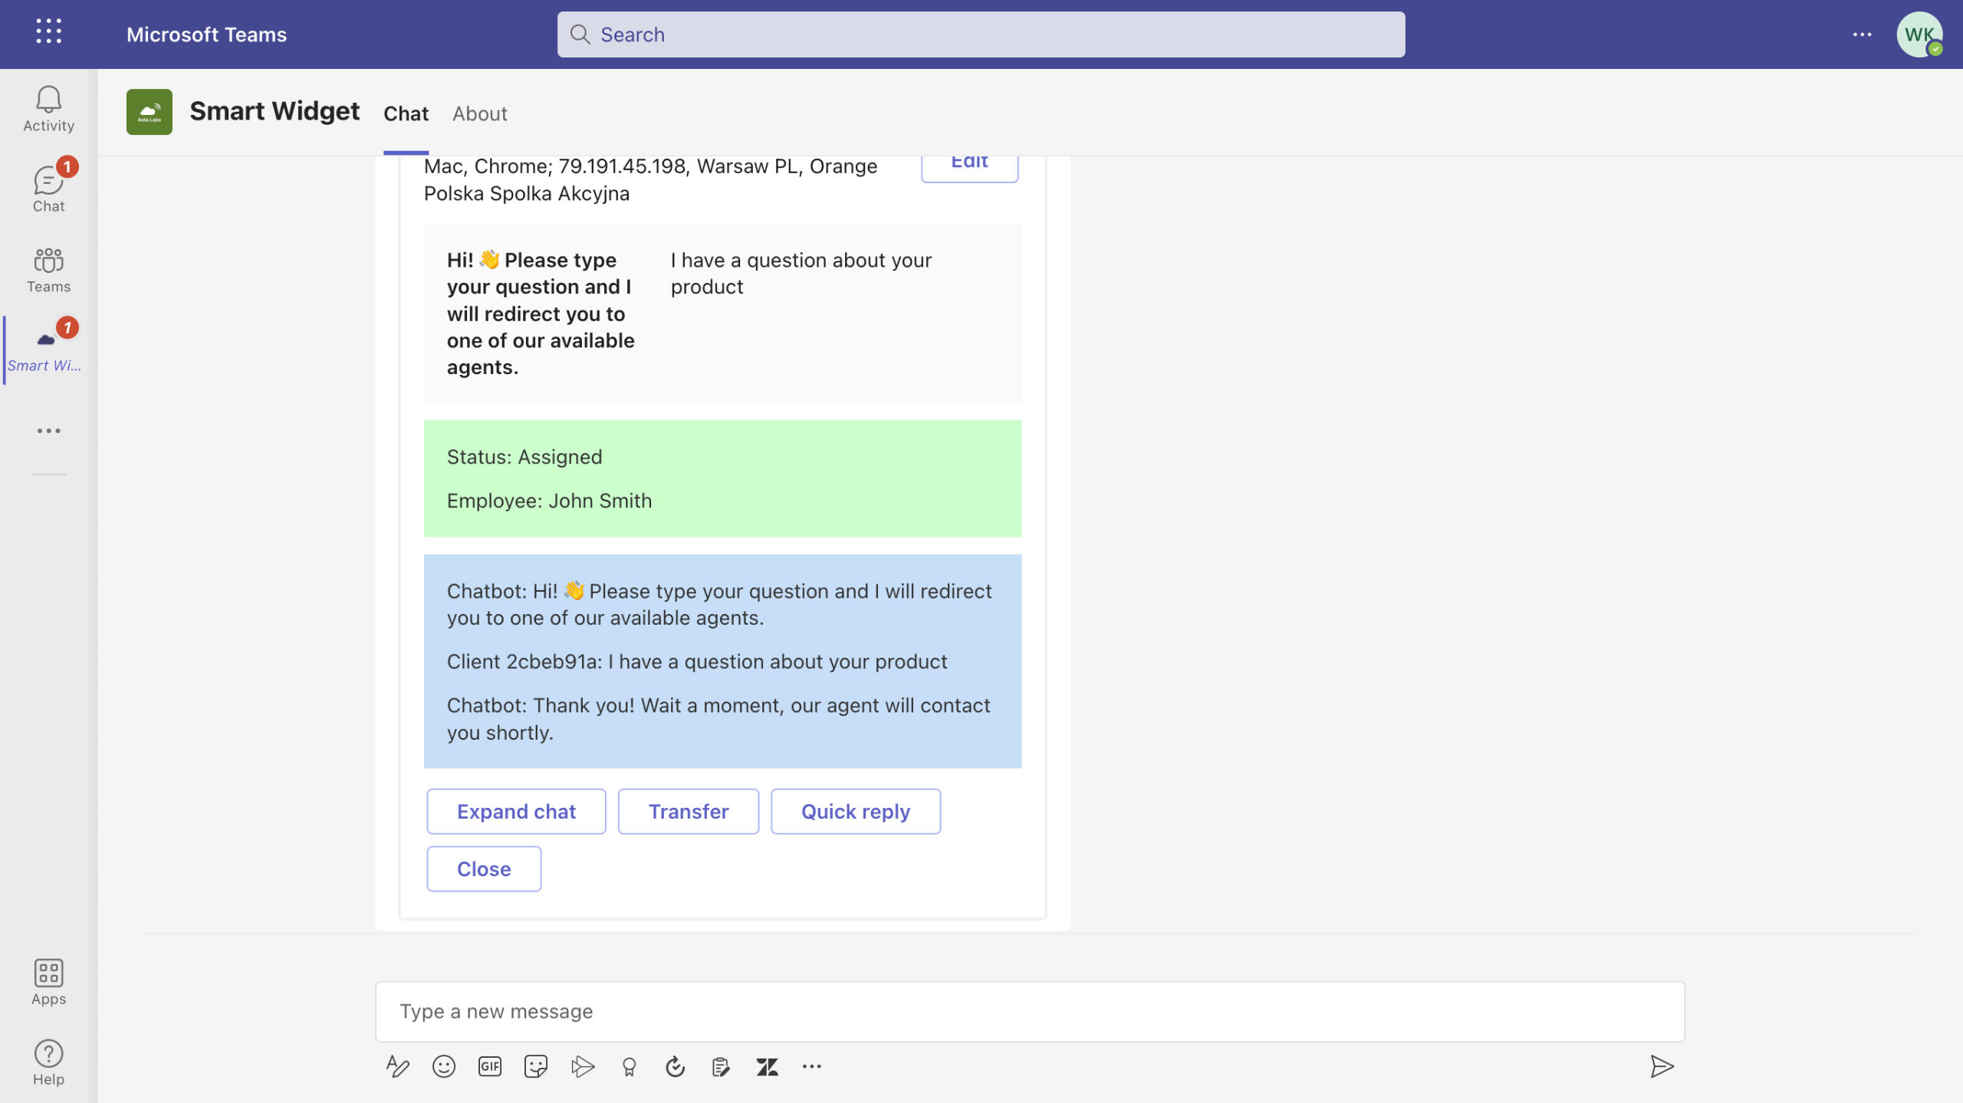Click the client's question in the white preview box

801,273
